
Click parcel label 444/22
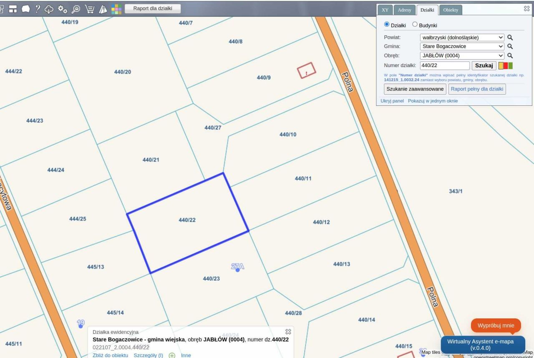pos(14,71)
